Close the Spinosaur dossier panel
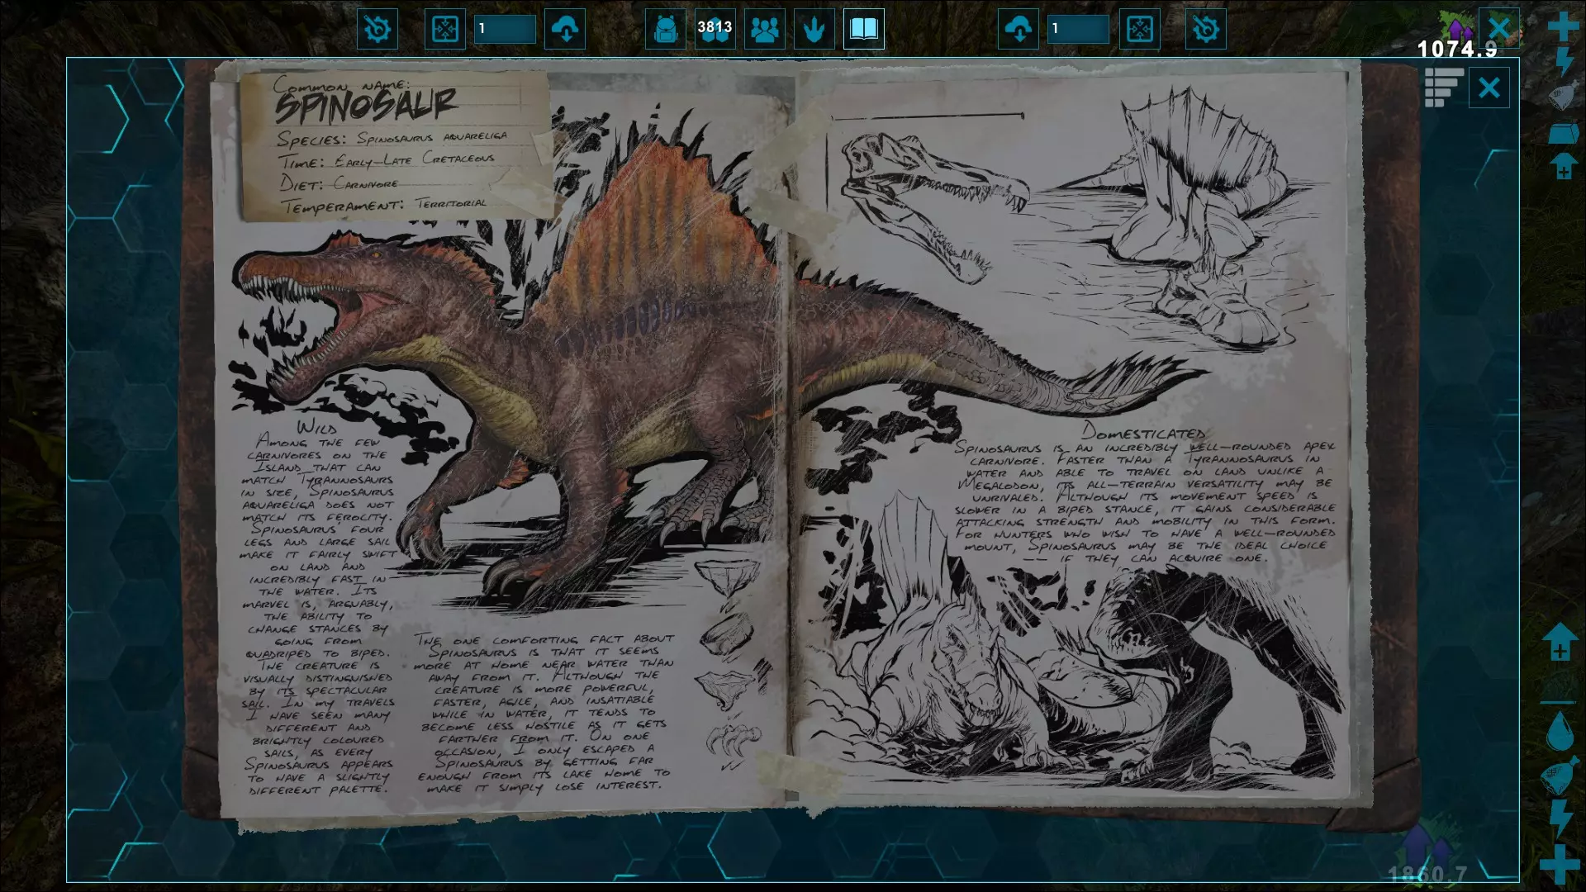 1489,88
